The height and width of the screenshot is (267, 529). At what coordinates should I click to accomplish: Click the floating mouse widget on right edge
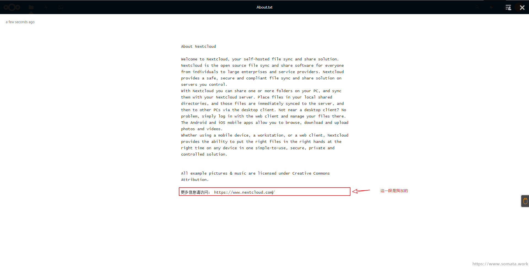pos(525,201)
